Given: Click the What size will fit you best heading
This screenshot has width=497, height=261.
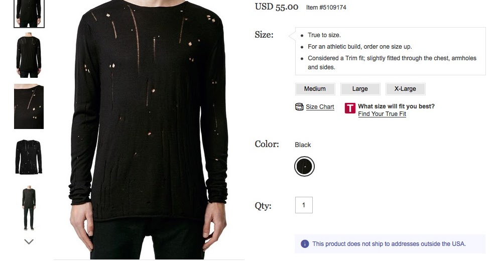Looking at the screenshot, I should point(396,106).
